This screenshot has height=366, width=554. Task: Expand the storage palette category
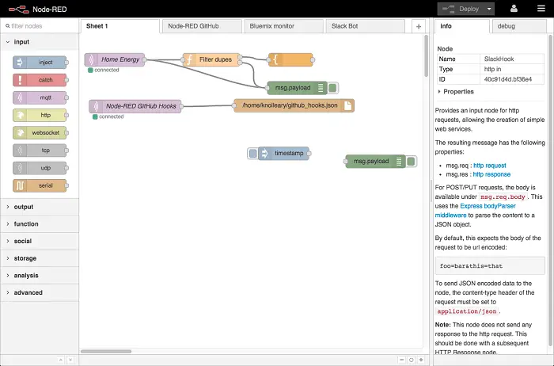coord(40,258)
